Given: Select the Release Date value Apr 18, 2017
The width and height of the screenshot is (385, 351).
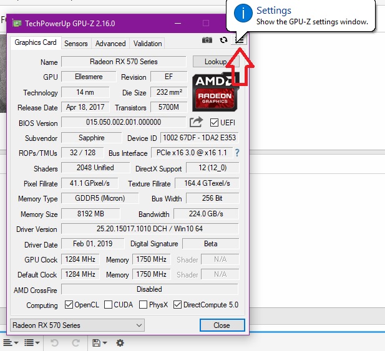Looking at the screenshot, I should click(x=85, y=107).
